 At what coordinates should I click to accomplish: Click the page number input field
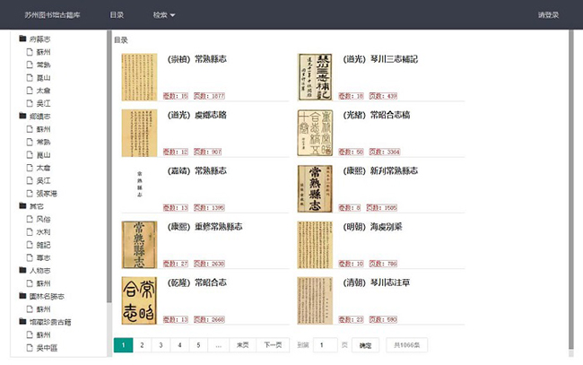pyautogui.click(x=325, y=344)
